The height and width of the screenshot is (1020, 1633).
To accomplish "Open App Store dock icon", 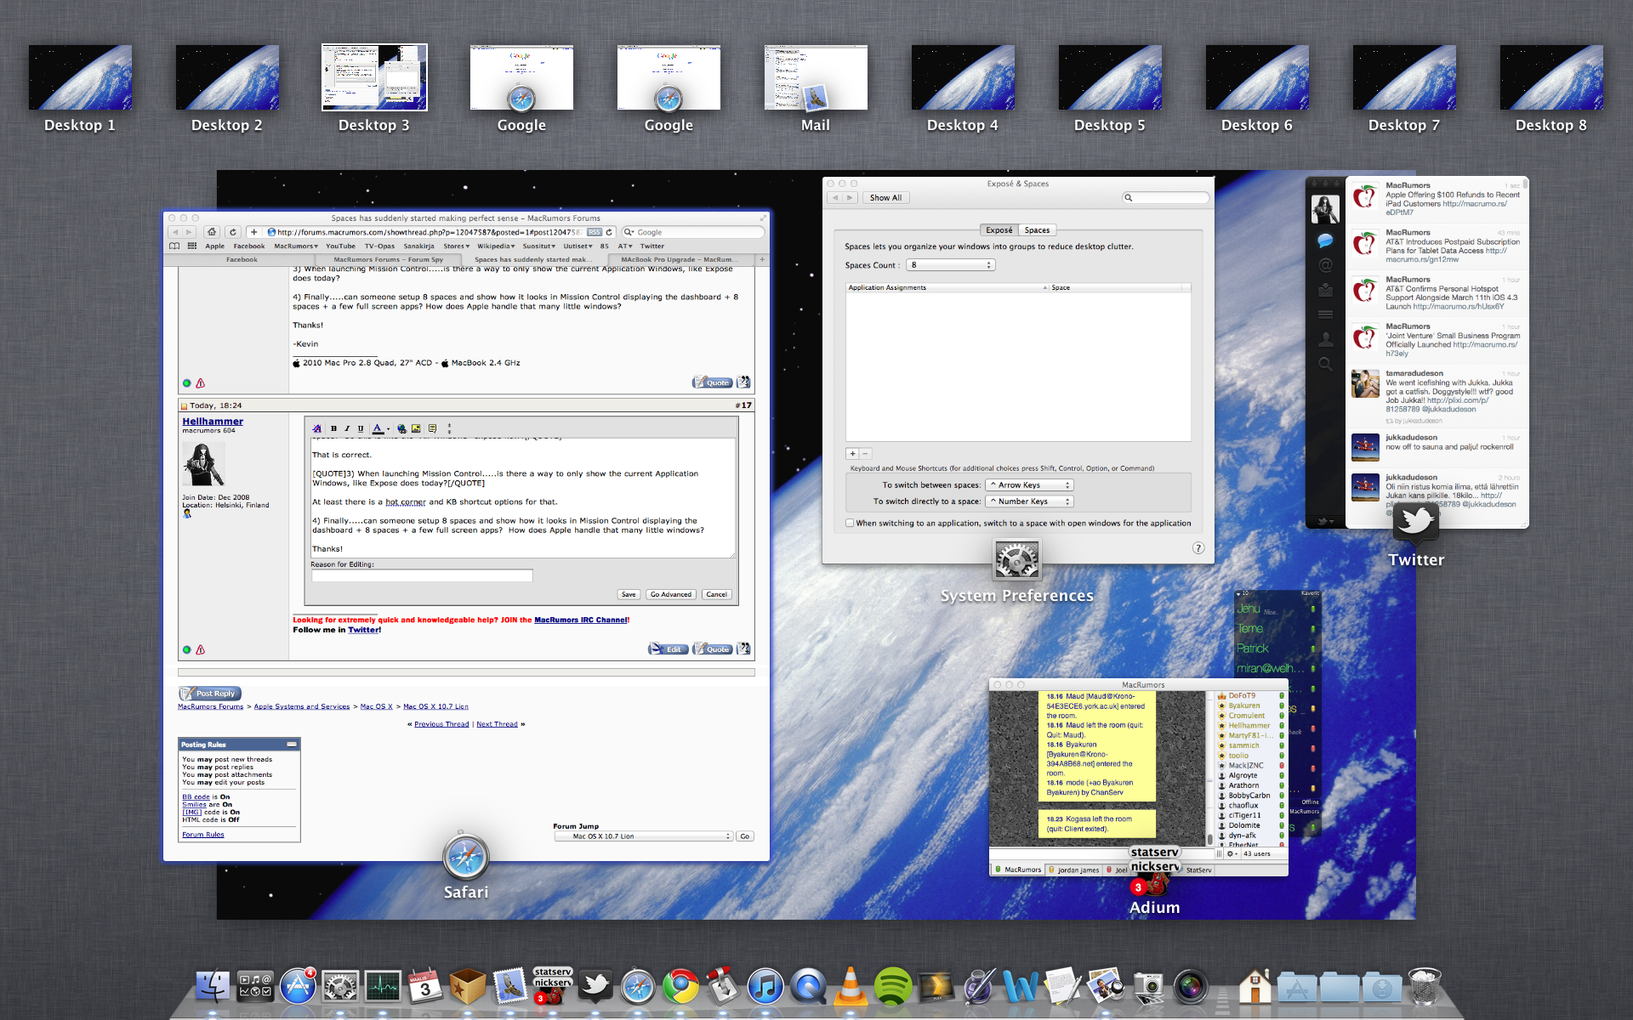I will pyautogui.click(x=298, y=987).
